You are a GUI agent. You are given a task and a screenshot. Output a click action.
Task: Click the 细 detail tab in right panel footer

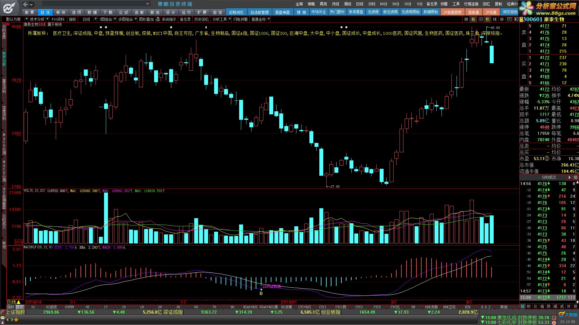click(x=523, y=306)
